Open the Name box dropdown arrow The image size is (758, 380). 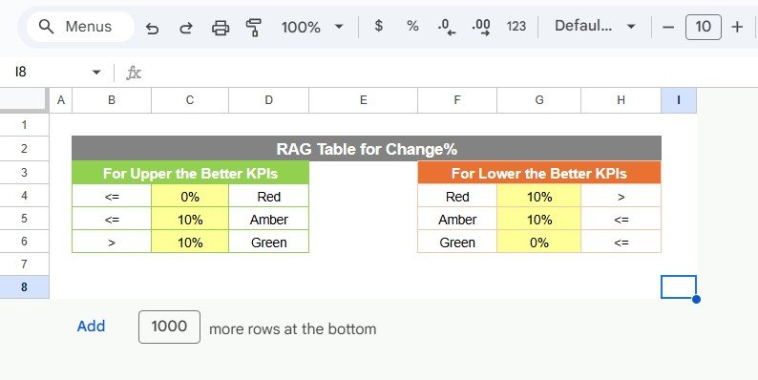(x=96, y=73)
